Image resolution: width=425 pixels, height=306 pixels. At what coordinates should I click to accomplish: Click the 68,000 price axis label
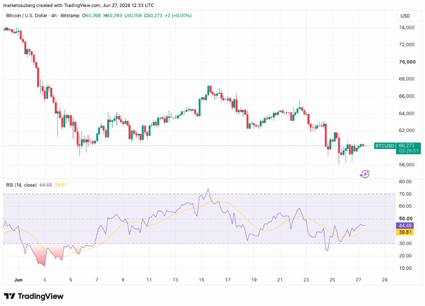pos(407,79)
